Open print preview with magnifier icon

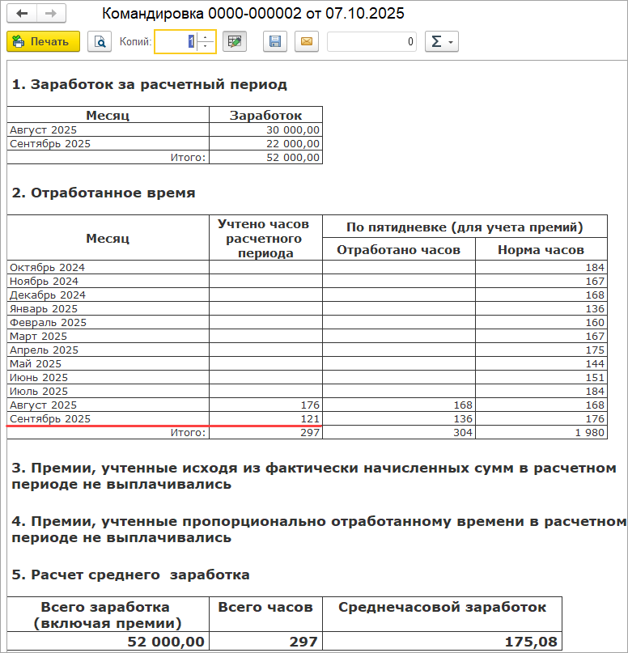point(99,41)
